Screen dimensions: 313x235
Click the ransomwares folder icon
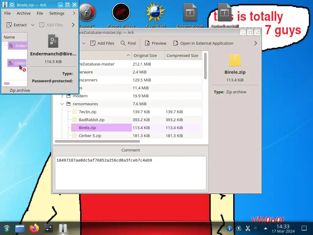tap(68, 104)
